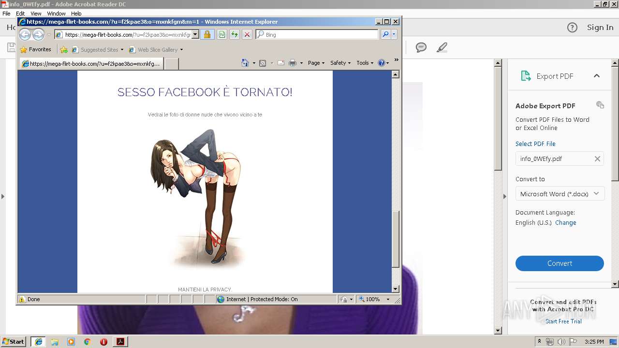Click Adobe Acrobat taskbar icon

point(120,342)
